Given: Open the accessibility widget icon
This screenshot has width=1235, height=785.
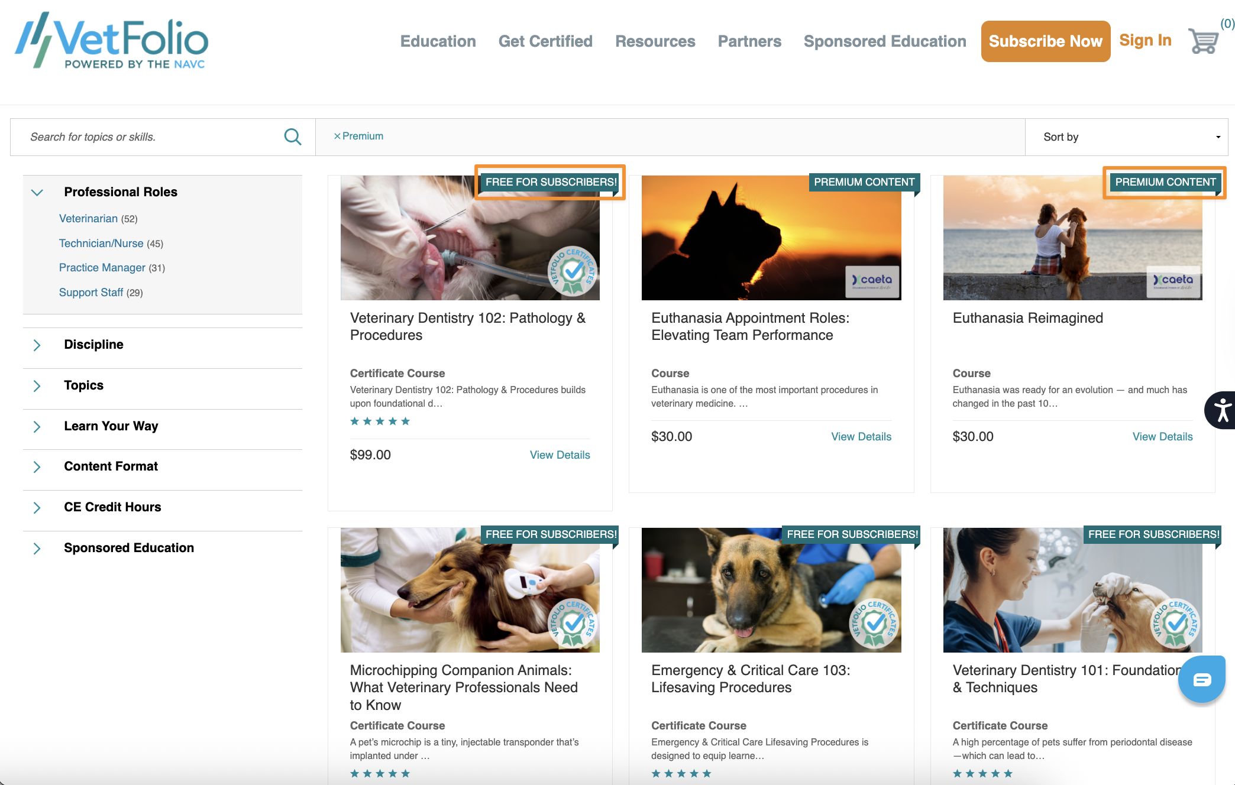Looking at the screenshot, I should (1222, 410).
